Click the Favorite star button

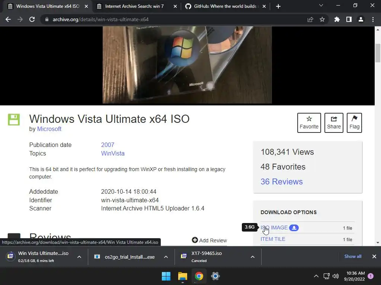click(309, 122)
